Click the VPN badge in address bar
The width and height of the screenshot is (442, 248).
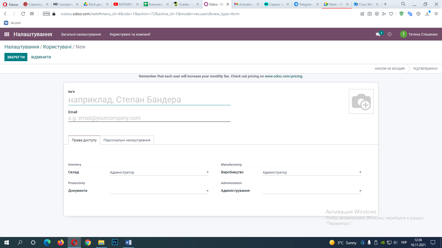(x=46, y=14)
